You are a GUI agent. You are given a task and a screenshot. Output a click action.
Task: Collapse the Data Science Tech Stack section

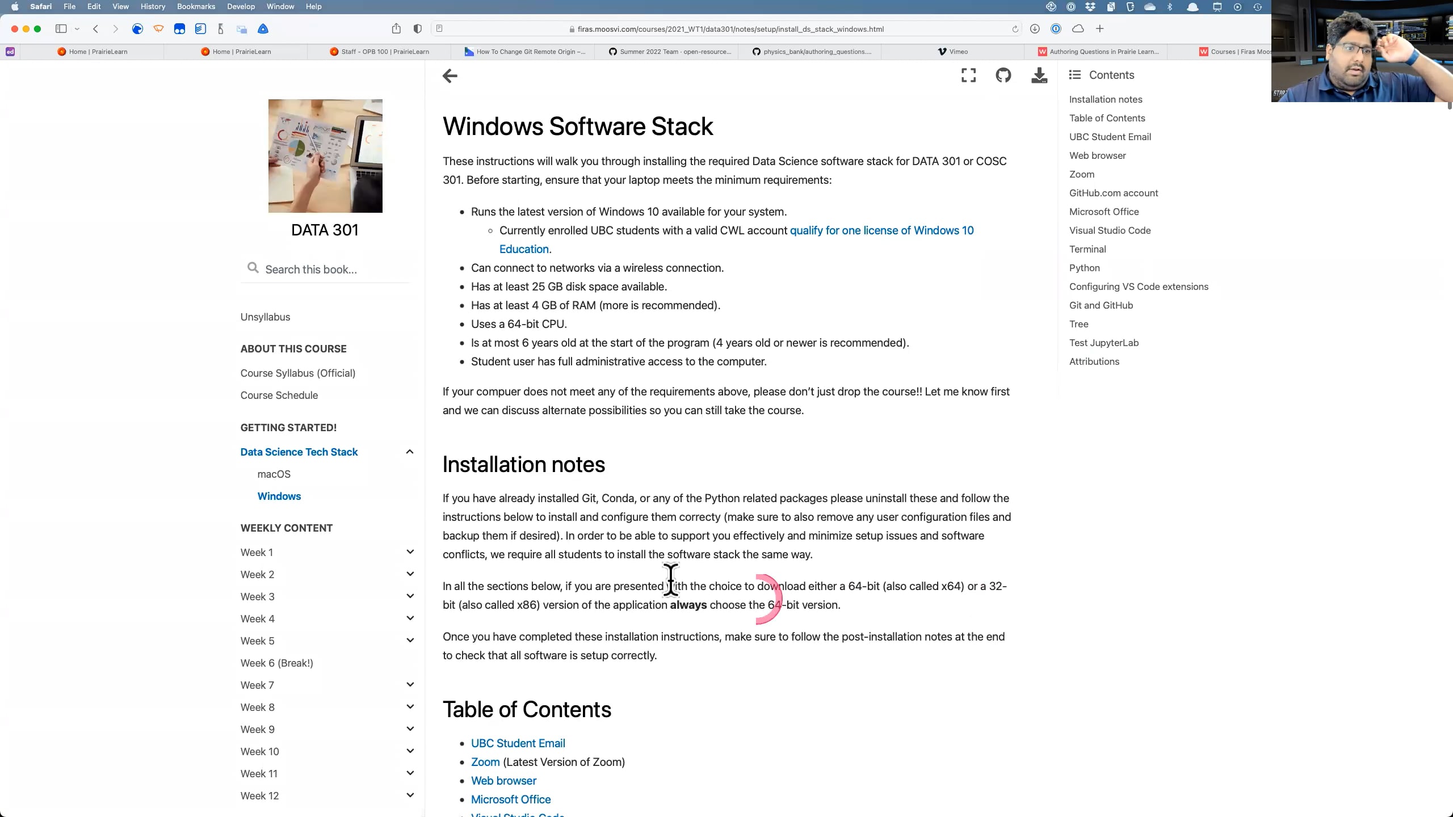[x=409, y=452]
